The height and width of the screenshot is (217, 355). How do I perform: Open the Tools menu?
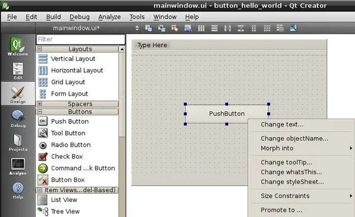coord(137,17)
